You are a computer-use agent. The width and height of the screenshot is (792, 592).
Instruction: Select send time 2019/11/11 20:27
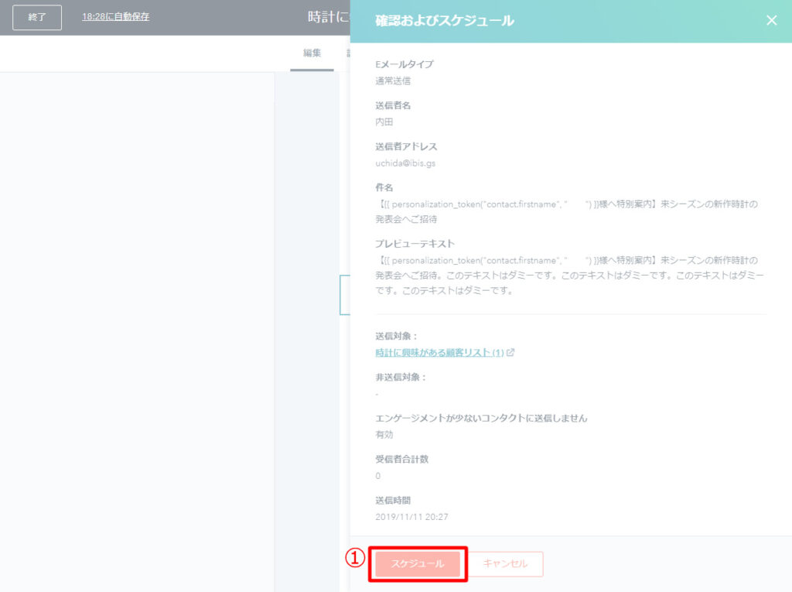[x=411, y=517]
